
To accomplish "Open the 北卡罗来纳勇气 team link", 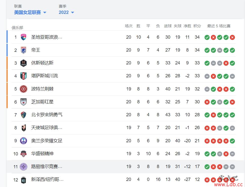I will coord(47,115).
